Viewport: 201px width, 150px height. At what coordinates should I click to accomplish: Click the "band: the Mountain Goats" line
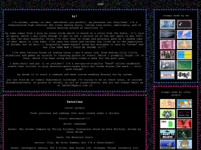74,137
